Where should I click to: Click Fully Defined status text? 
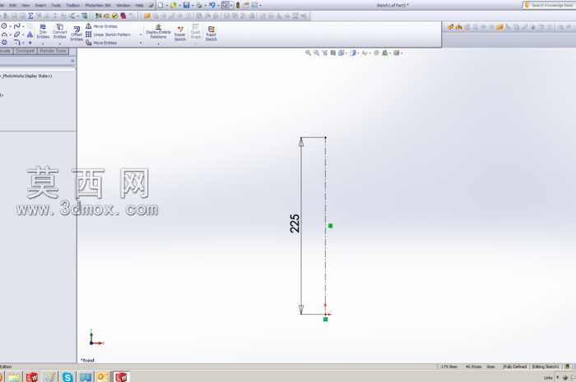point(514,366)
